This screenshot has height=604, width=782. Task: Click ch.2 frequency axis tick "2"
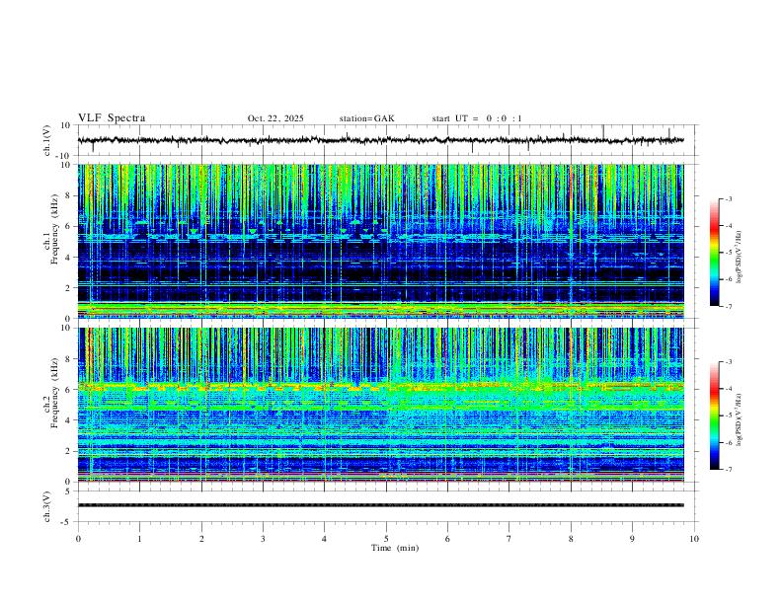[x=68, y=451]
